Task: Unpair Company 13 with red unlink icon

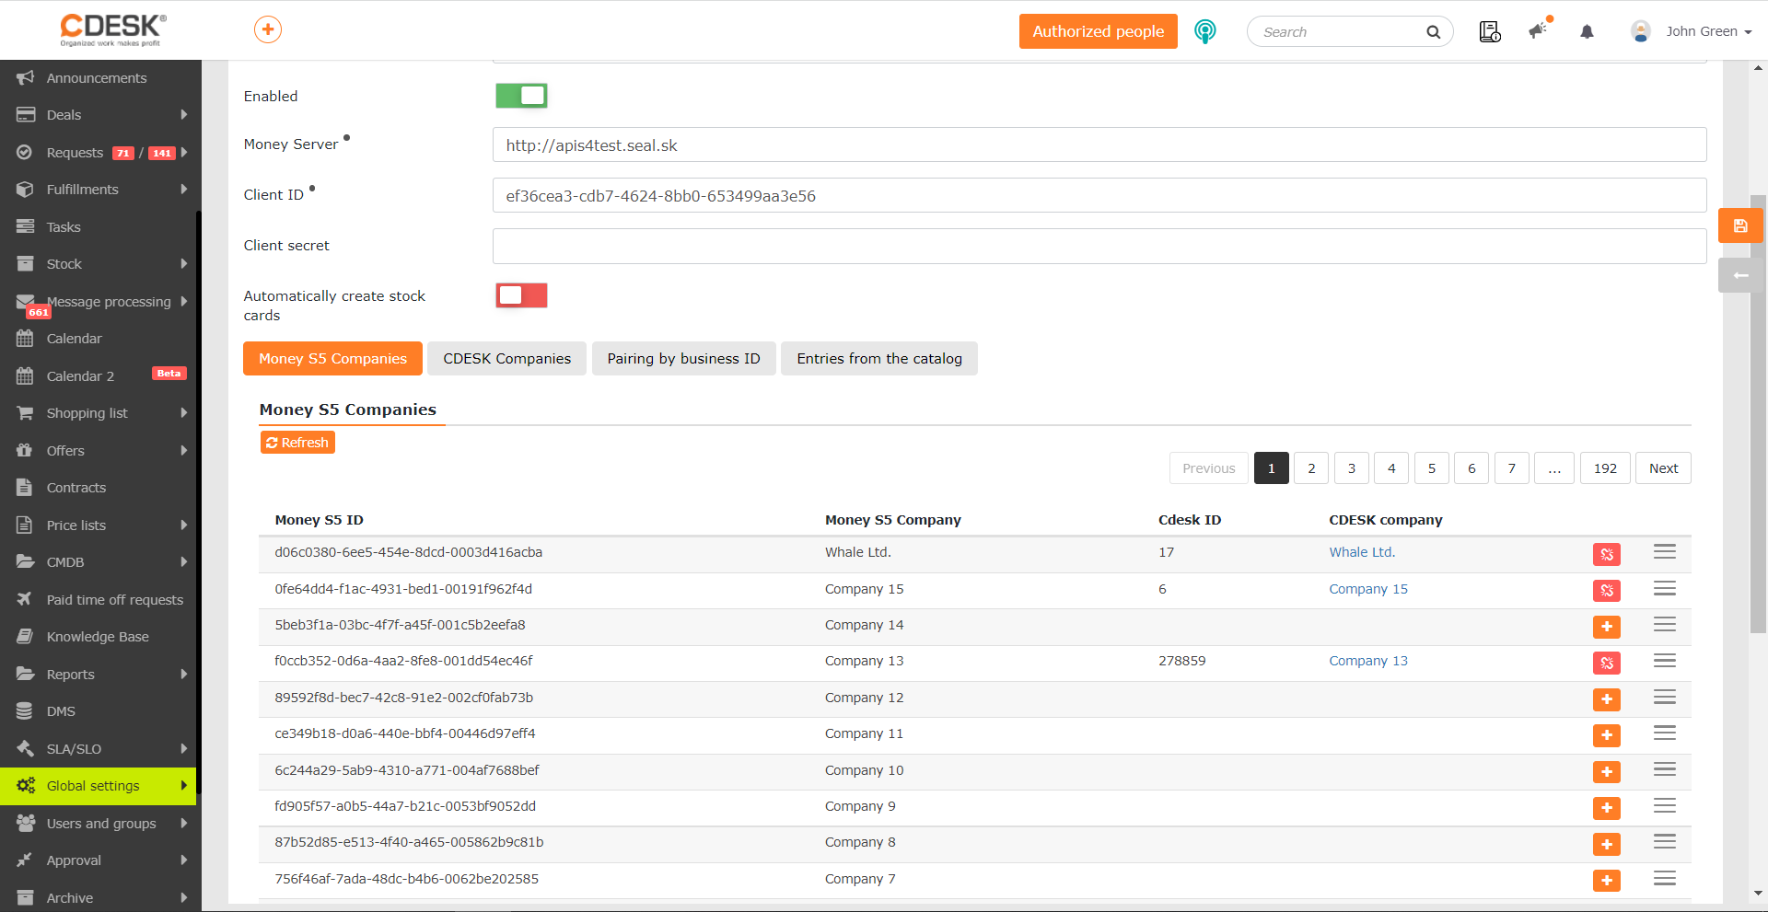Action: click(1607, 663)
